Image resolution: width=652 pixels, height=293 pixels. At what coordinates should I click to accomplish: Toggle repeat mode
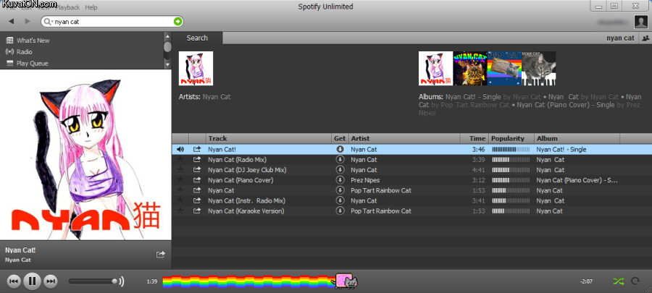click(x=635, y=281)
